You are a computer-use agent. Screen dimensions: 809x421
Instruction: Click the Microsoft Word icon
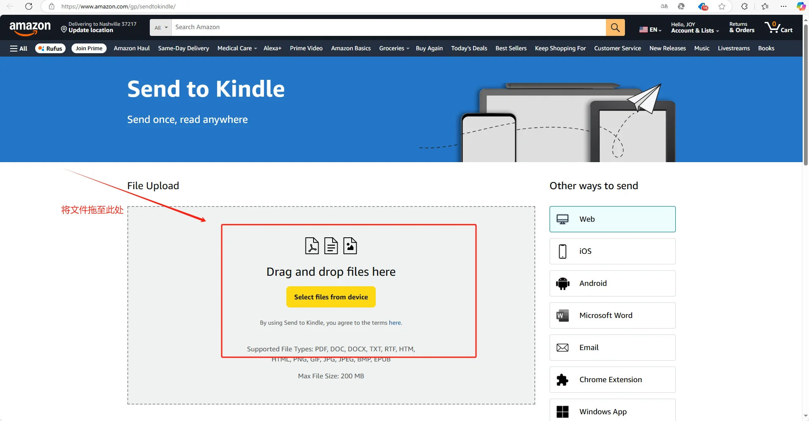(562, 315)
